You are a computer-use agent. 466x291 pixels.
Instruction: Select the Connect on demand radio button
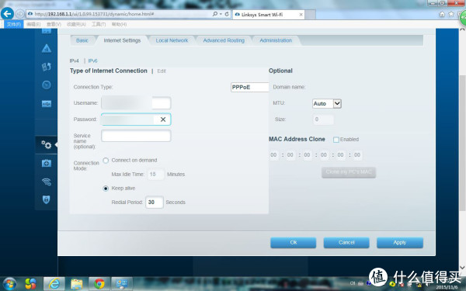[x=106, y=161]
